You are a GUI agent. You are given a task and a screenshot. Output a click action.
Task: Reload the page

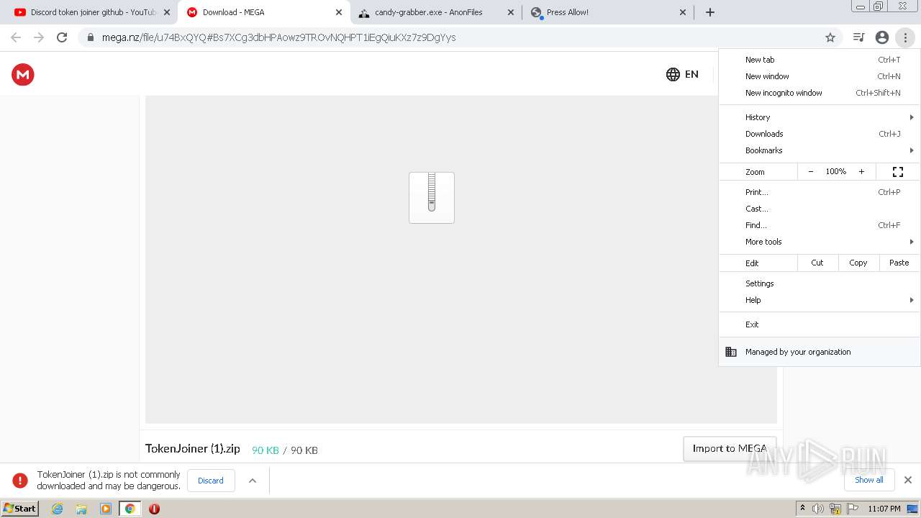(62, 37)
